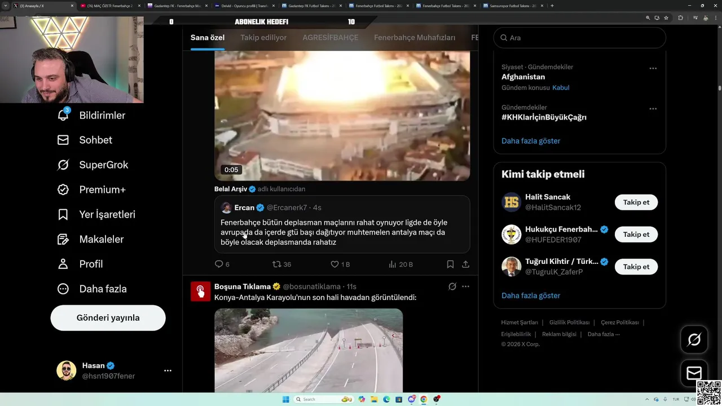Click Gönderi yayınla button
Viewport: 722px width, 406px height.
pyautogui.click(x=108, y=317)
